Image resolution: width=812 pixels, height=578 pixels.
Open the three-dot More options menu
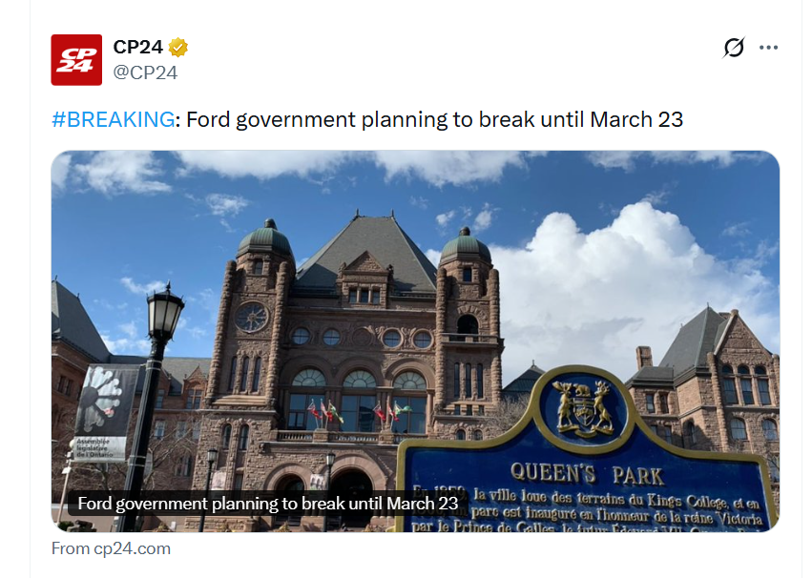(x=768, y=48)
